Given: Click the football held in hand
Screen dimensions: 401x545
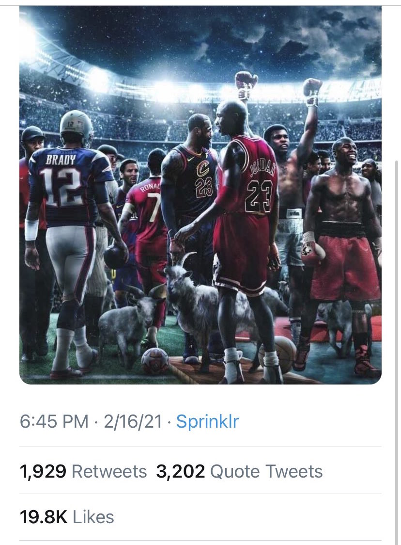Looking at the screenshot, I should [116, 256].
